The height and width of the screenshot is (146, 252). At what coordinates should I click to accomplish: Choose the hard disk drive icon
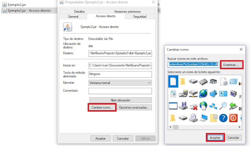[x=193, y=81]
